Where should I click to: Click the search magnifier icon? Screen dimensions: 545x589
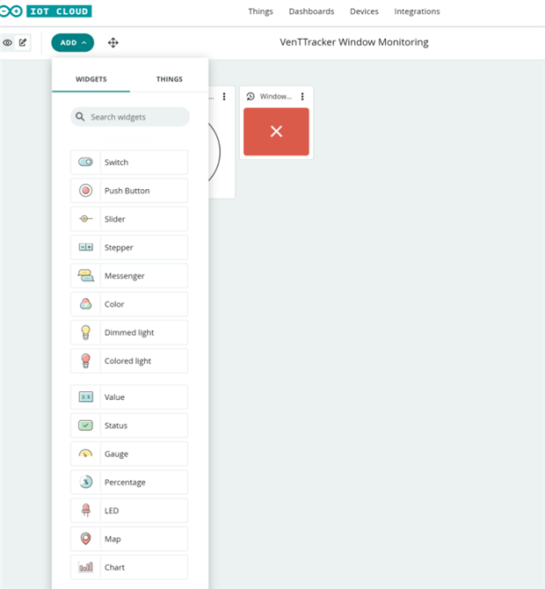(x=80, y=116)
